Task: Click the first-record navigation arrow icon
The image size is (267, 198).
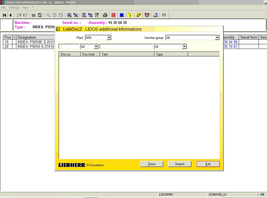Action: coord(4,15)
